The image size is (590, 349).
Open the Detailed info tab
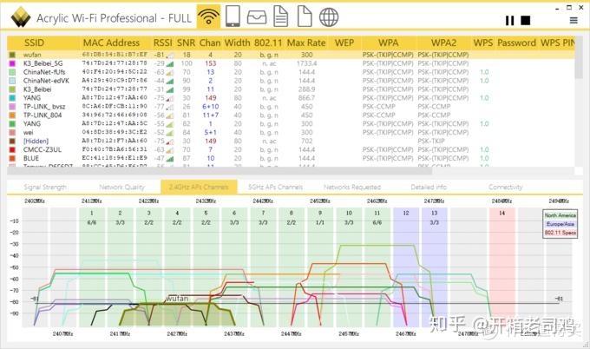point(429,188)
